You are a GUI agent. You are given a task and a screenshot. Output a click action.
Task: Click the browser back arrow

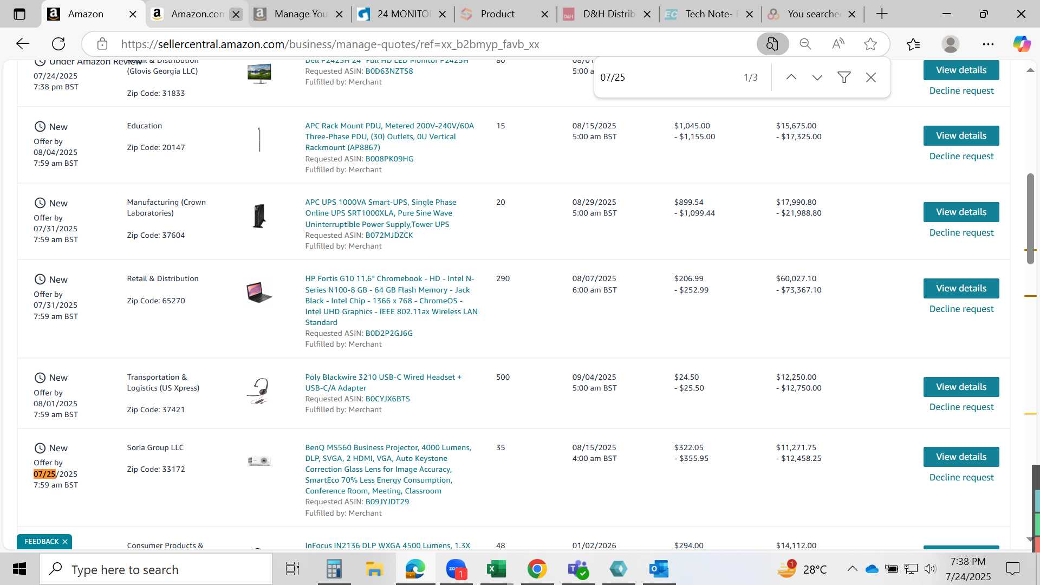tap(22, 44)
